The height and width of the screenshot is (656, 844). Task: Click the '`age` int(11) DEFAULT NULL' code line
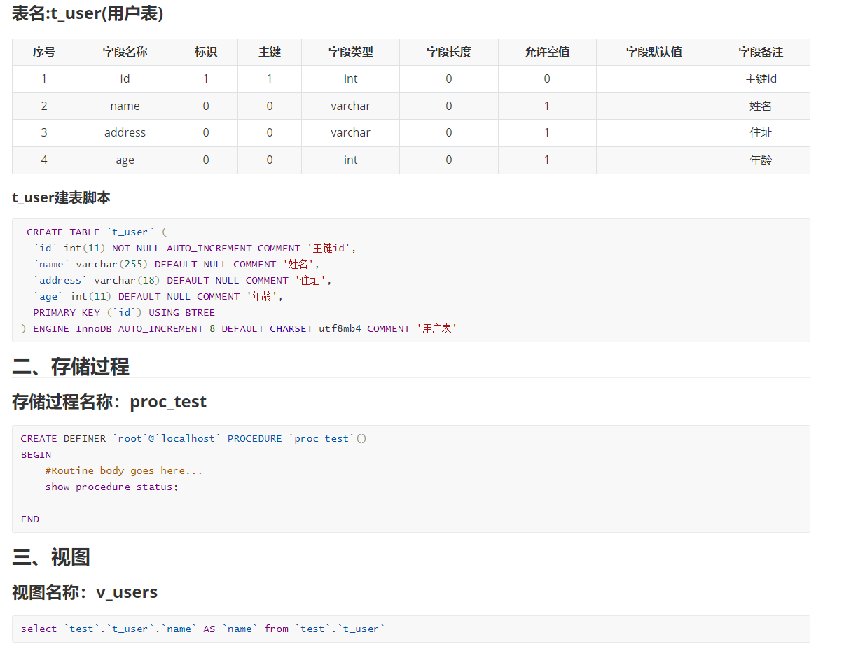point(158,296)
